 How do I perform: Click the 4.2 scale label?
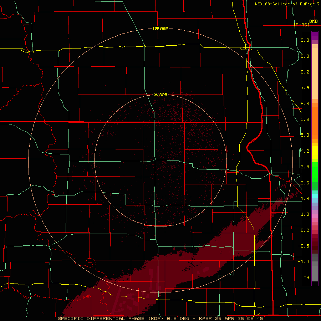305,151
